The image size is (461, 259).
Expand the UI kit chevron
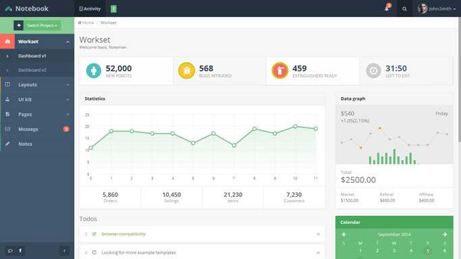(x=68, y=100)
